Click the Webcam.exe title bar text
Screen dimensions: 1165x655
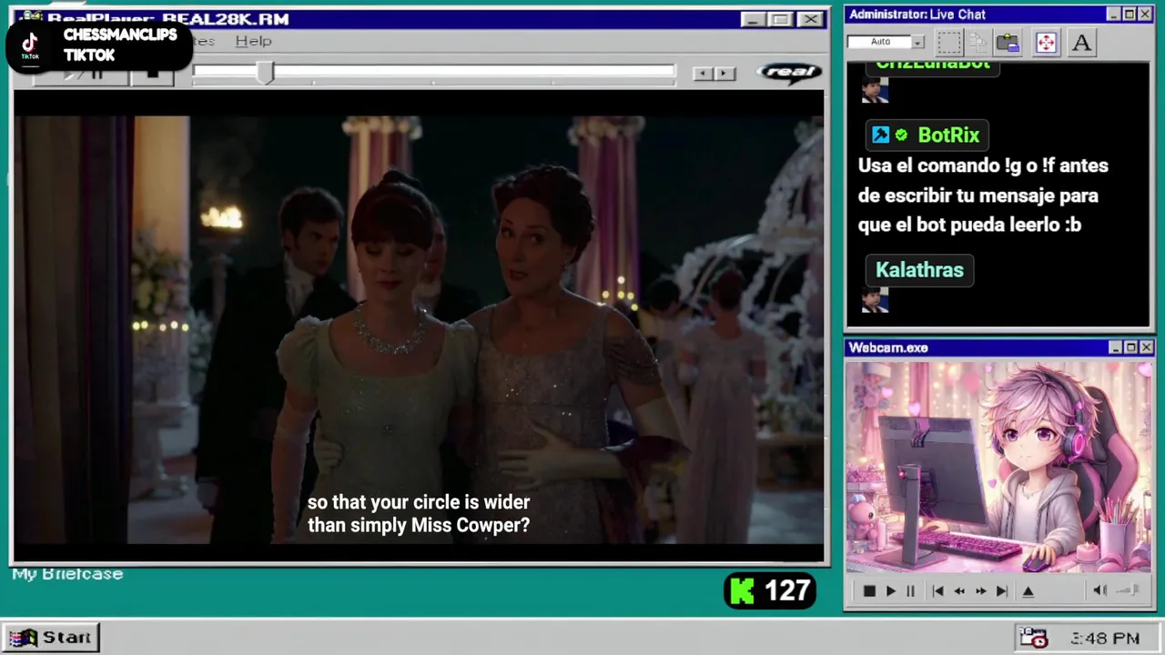[888, 348]
